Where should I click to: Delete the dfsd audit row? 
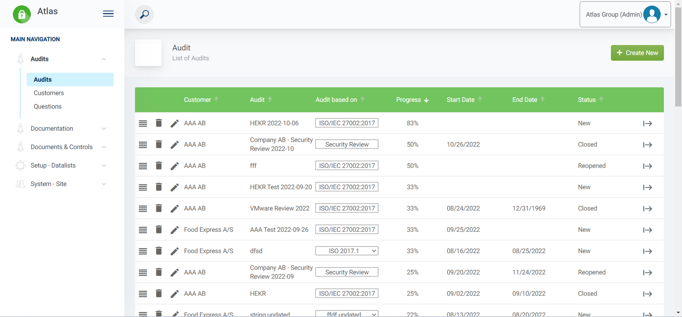point(159,251)
